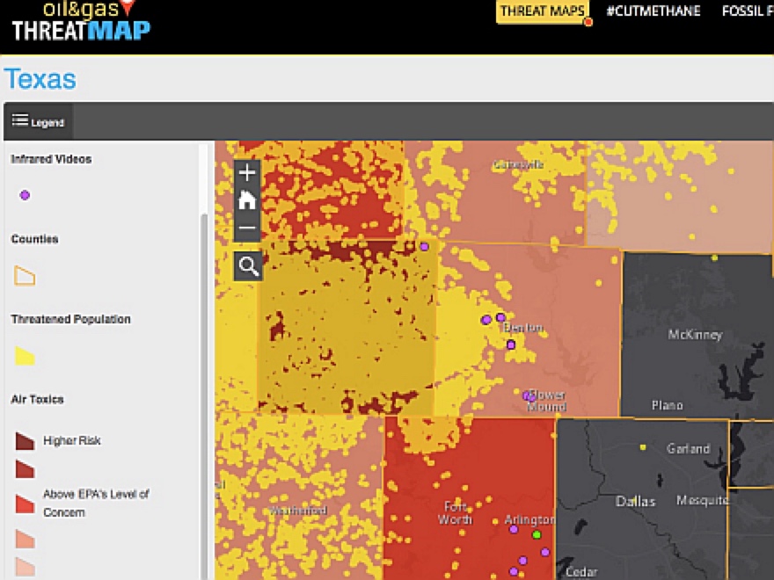
Task: Open the #CUTMETHANE menu item
Action: [x=654, y=11]
